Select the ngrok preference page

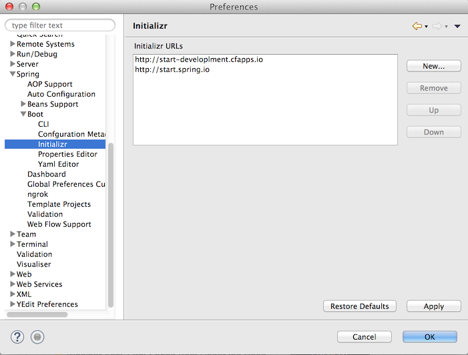coord(37,194)
